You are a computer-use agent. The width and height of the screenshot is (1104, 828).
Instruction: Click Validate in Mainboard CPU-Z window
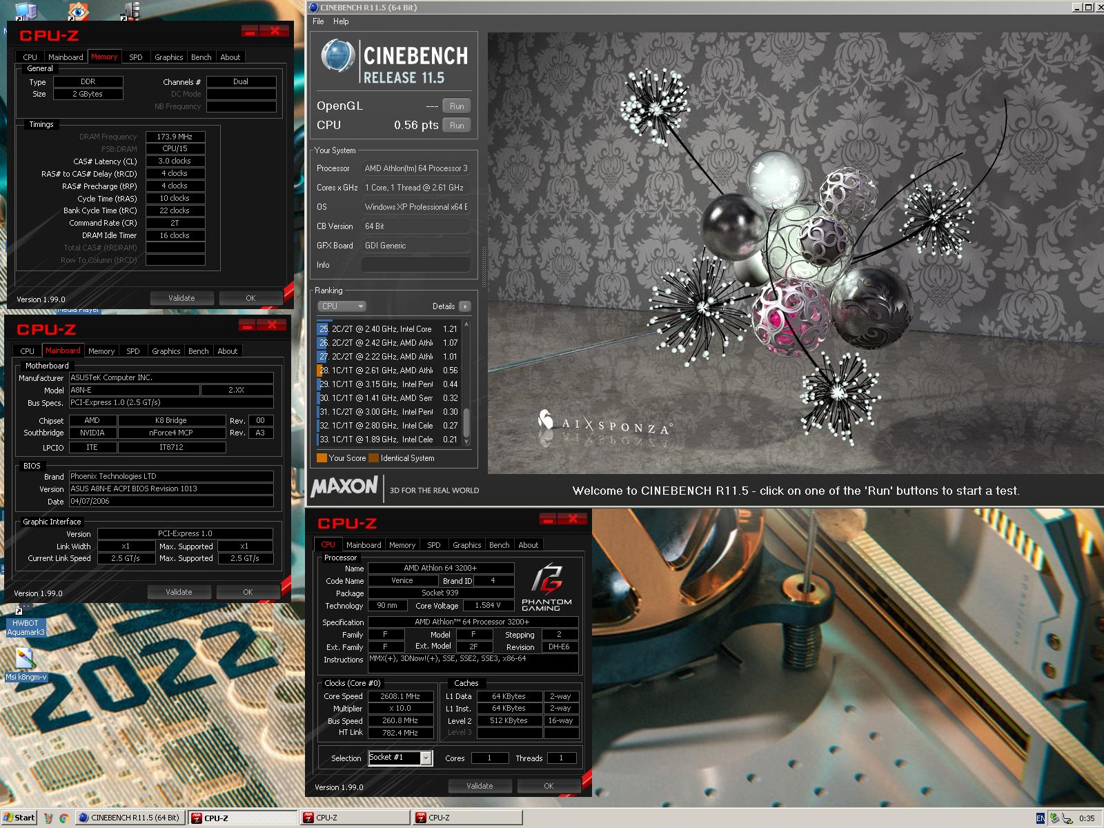click(x=179, y=592)
